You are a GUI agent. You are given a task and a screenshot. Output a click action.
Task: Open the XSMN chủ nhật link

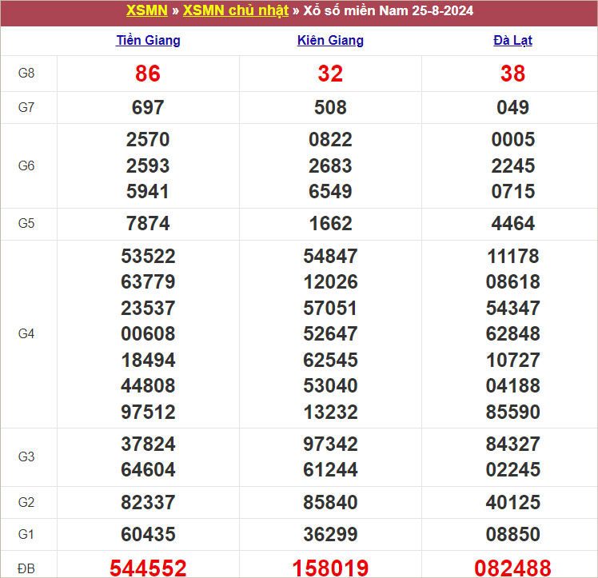coord(235,11)
